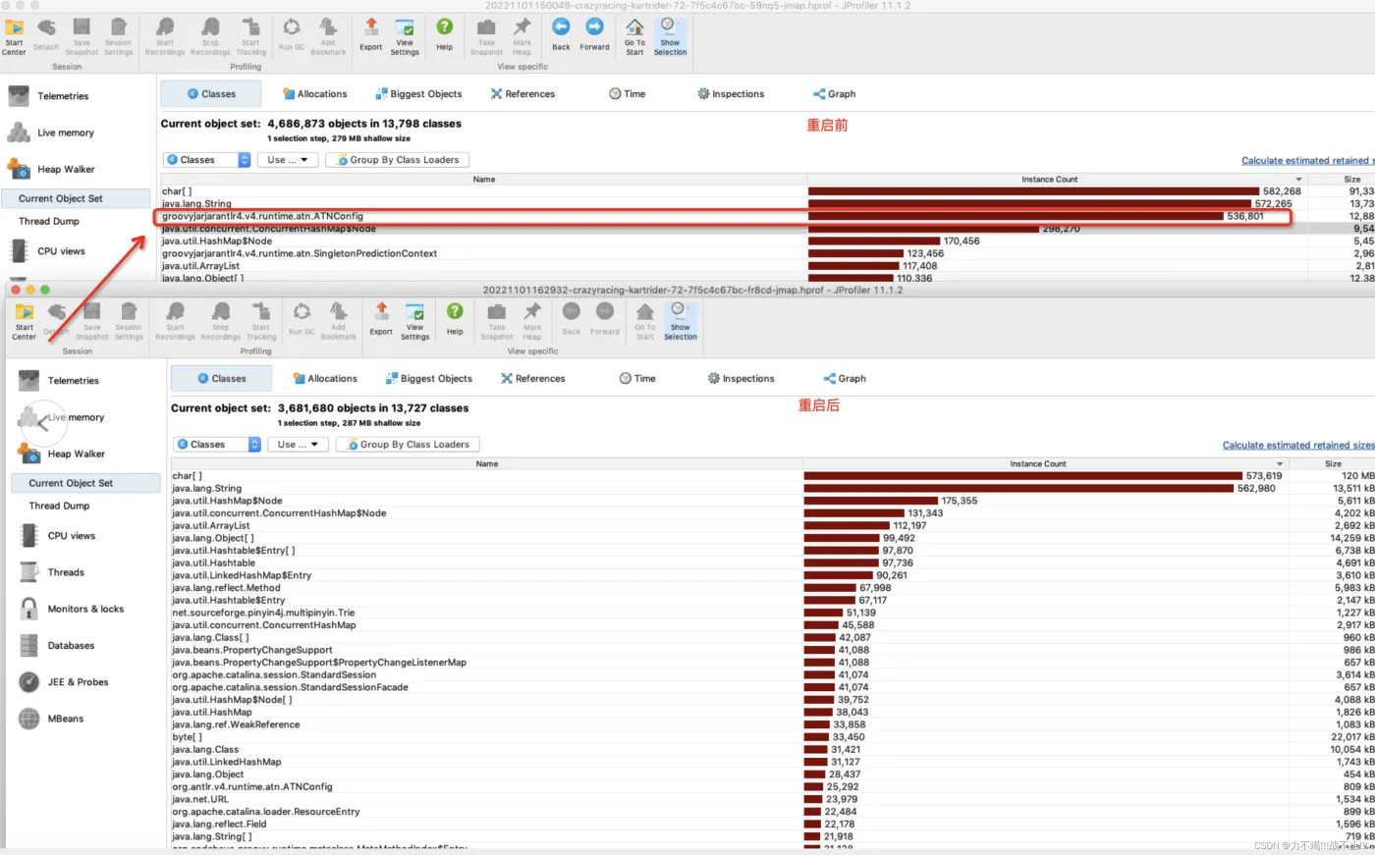Select Current Object Set in bottom sidebar
The image size is (1375, 855).
[x=86, y=483]
